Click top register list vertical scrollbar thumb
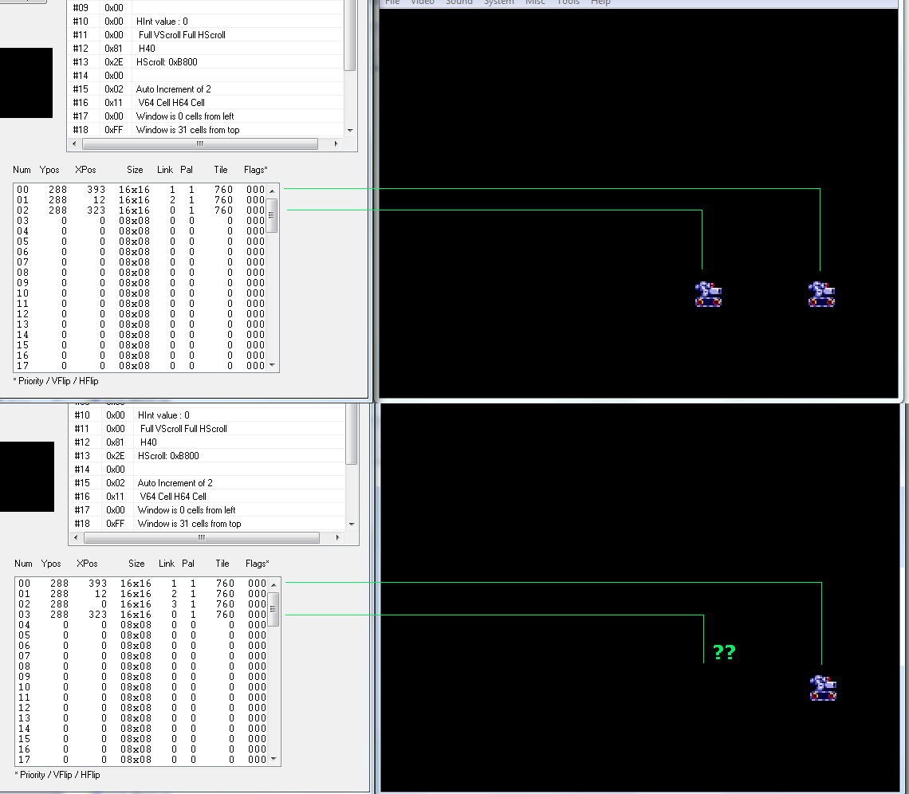The width and height of the screenshot is (909, 794). (x=350, y=35)
